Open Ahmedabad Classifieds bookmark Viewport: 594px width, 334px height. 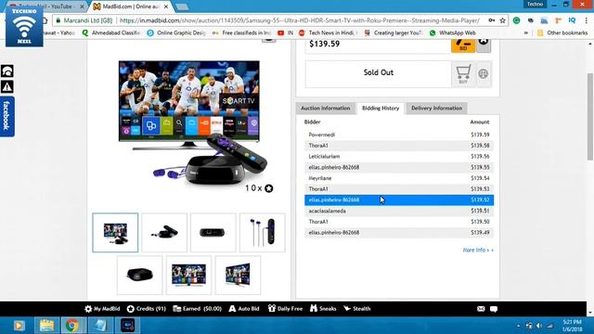[111, 33]
